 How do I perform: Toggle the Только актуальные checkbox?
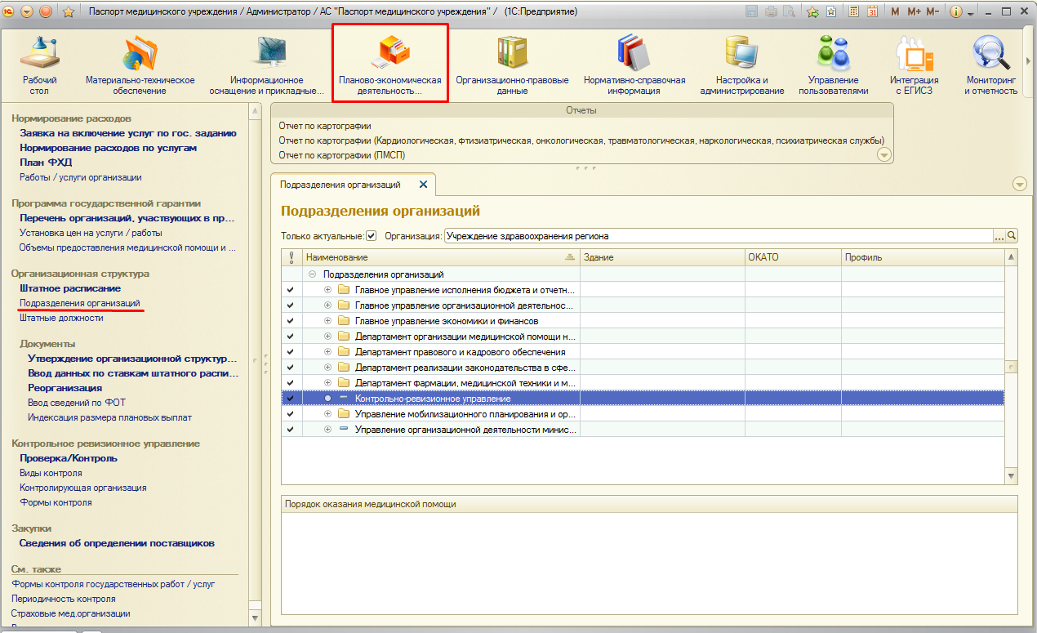[x=372, y=236]
